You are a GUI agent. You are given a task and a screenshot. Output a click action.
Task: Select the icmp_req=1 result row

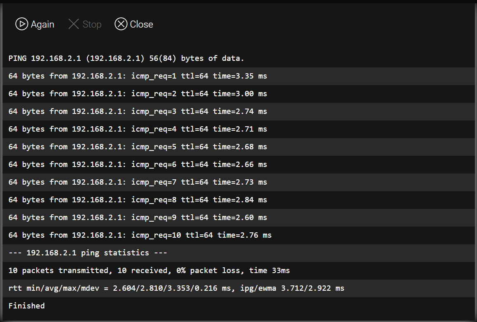238,76
